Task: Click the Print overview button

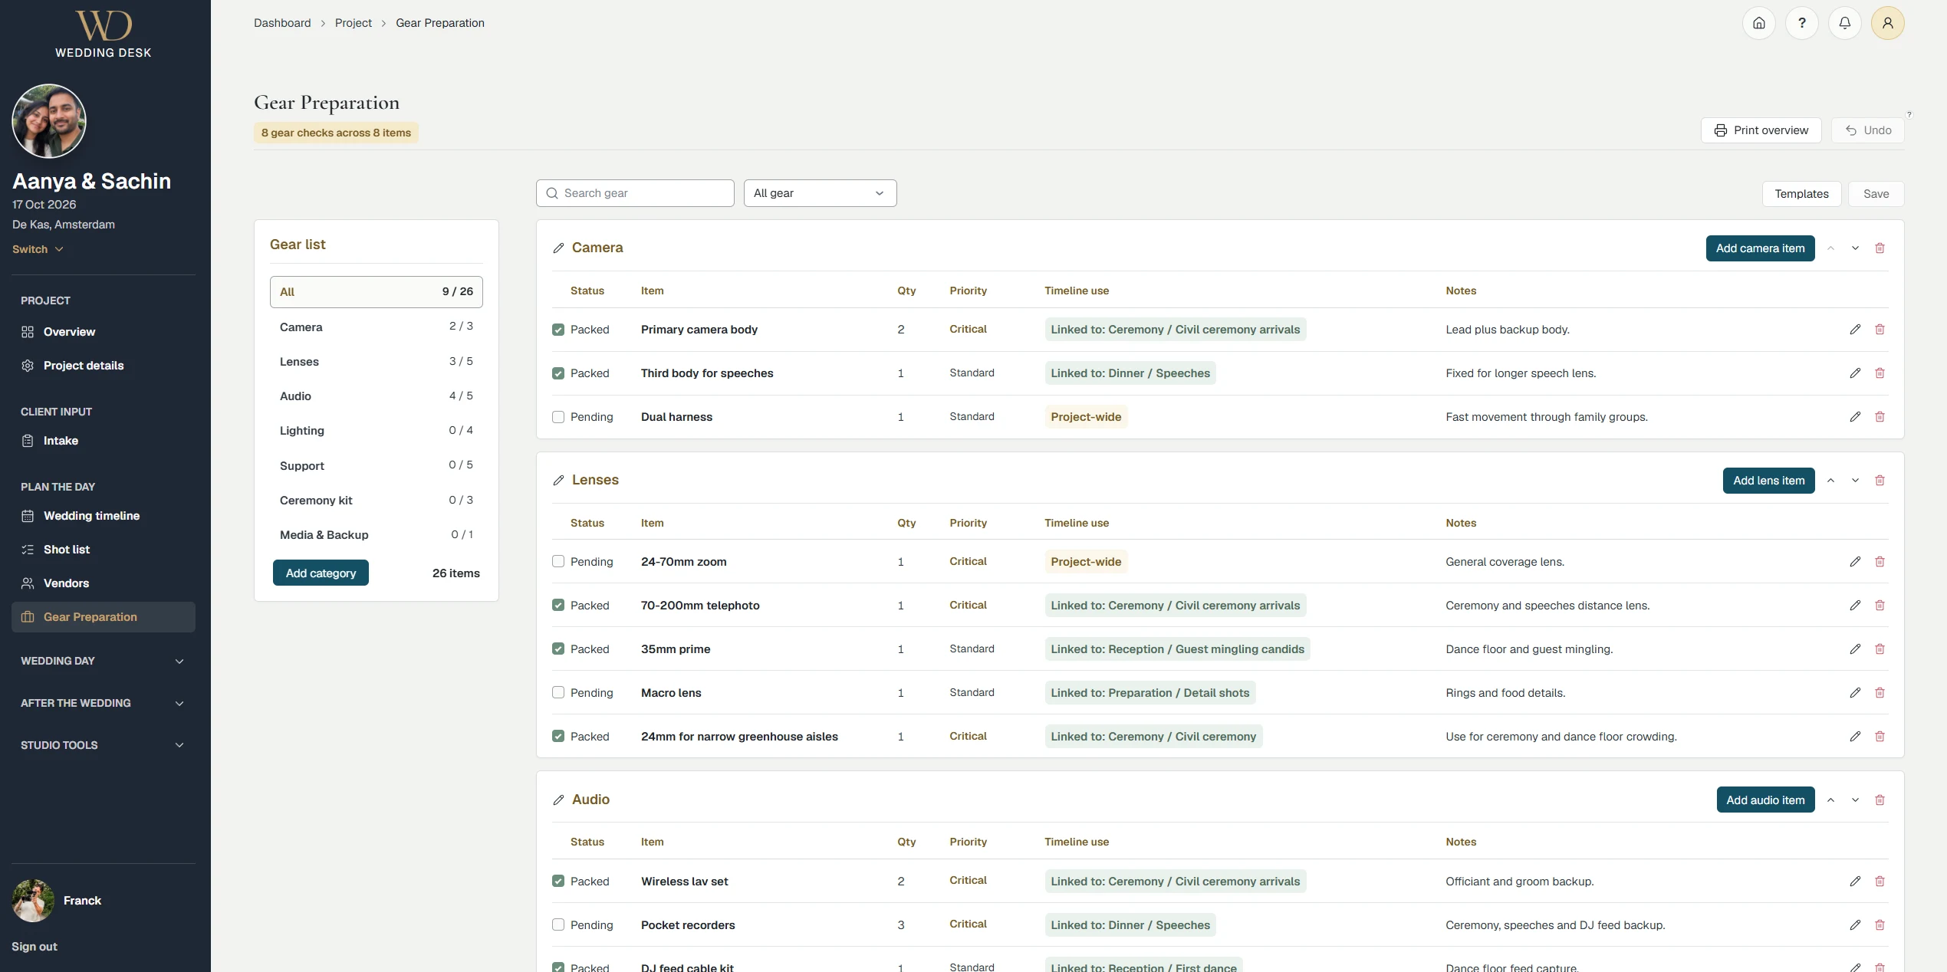Action: point(1761,130)
